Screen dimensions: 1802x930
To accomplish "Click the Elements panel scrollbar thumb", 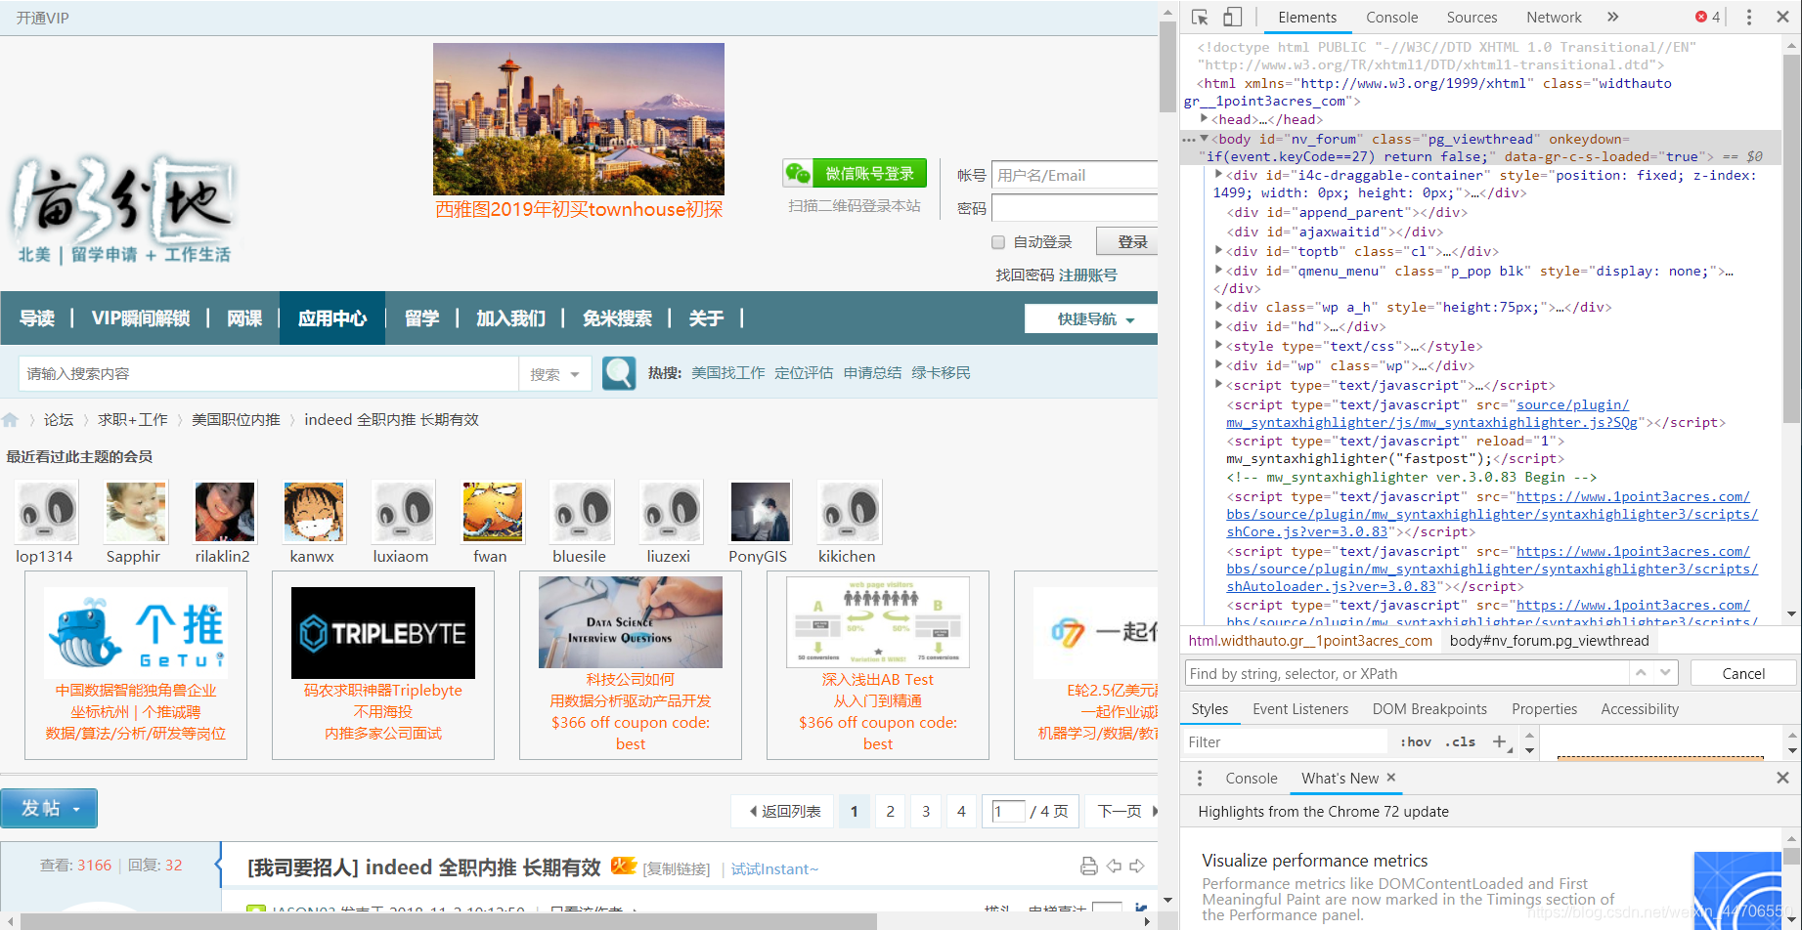I will click(1791, 237).
